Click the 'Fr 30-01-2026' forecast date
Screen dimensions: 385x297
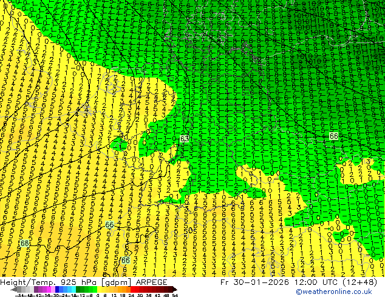click(254, 282)
